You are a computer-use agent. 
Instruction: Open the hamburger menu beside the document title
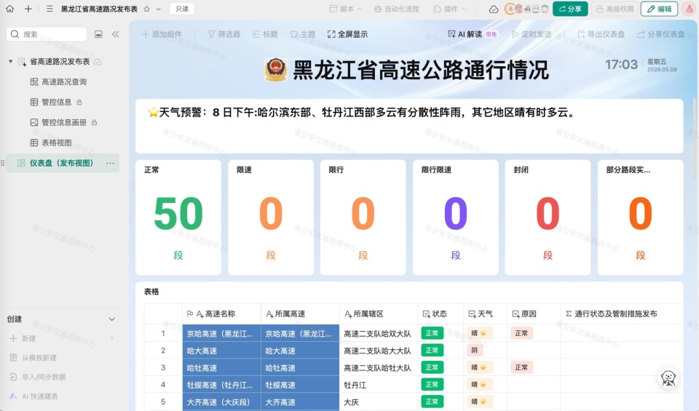50,9
